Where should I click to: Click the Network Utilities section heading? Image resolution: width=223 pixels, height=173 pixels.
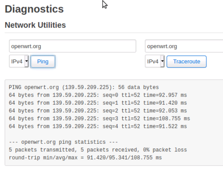click(x=35, y=25)
